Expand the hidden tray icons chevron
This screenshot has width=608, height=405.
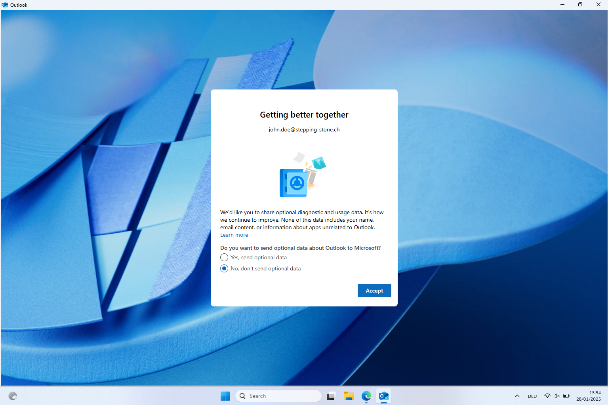coord(517,396)
